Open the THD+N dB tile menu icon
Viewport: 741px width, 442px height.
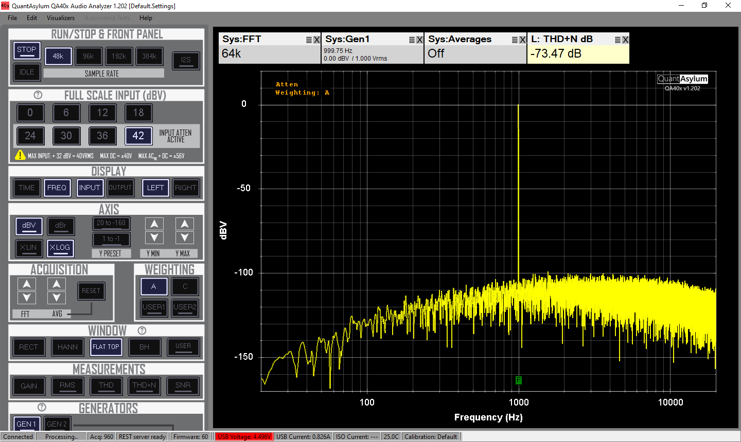click(x=618, y=40)
